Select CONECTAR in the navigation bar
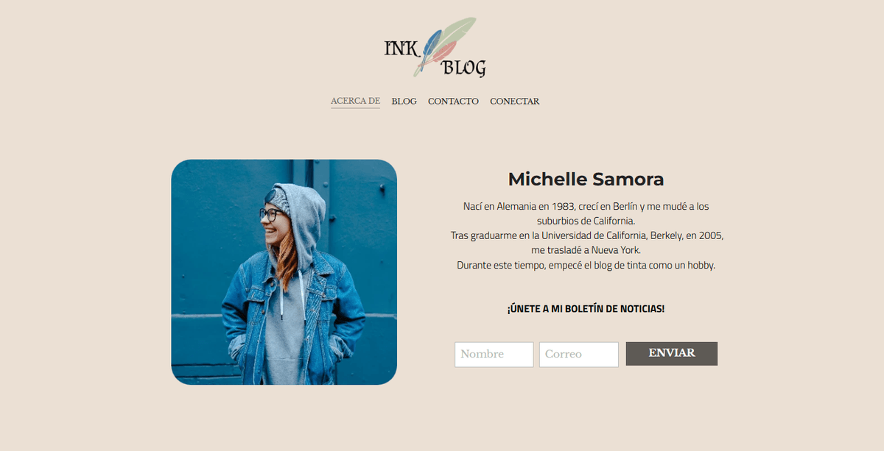Viewport: 884px width, 451px height. [514, 101]
